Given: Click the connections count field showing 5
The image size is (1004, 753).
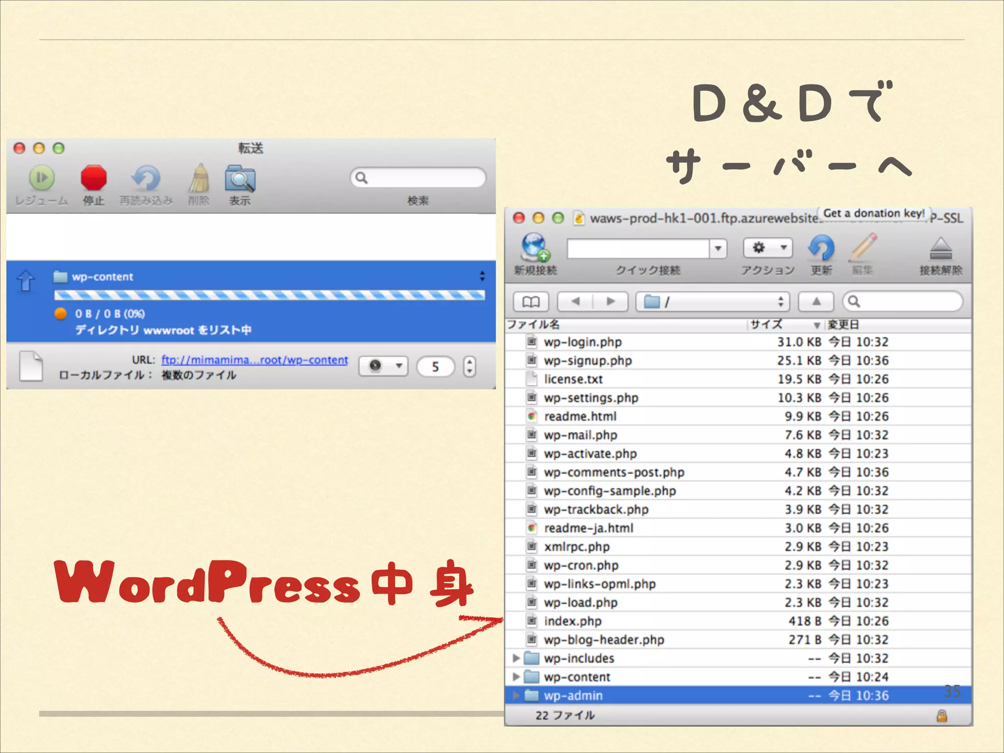Looking at the screenshot, I should (x=435, y=366).
